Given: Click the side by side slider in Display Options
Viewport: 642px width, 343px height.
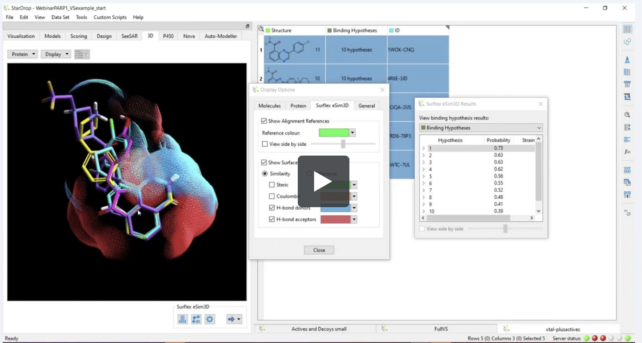Looking at the screenshot, I should (343, 144).
